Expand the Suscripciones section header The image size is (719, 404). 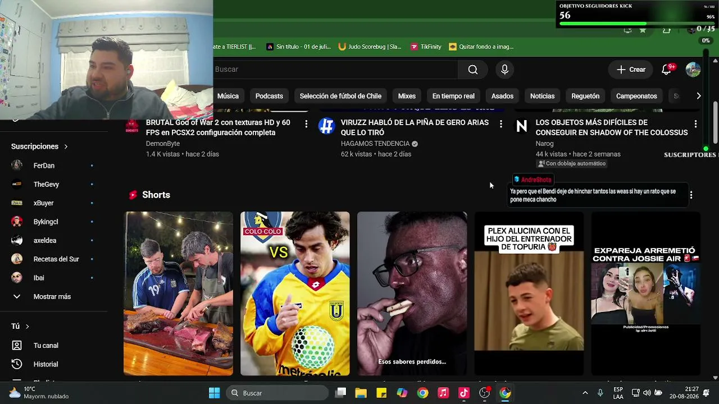click(x=39, y=146)
